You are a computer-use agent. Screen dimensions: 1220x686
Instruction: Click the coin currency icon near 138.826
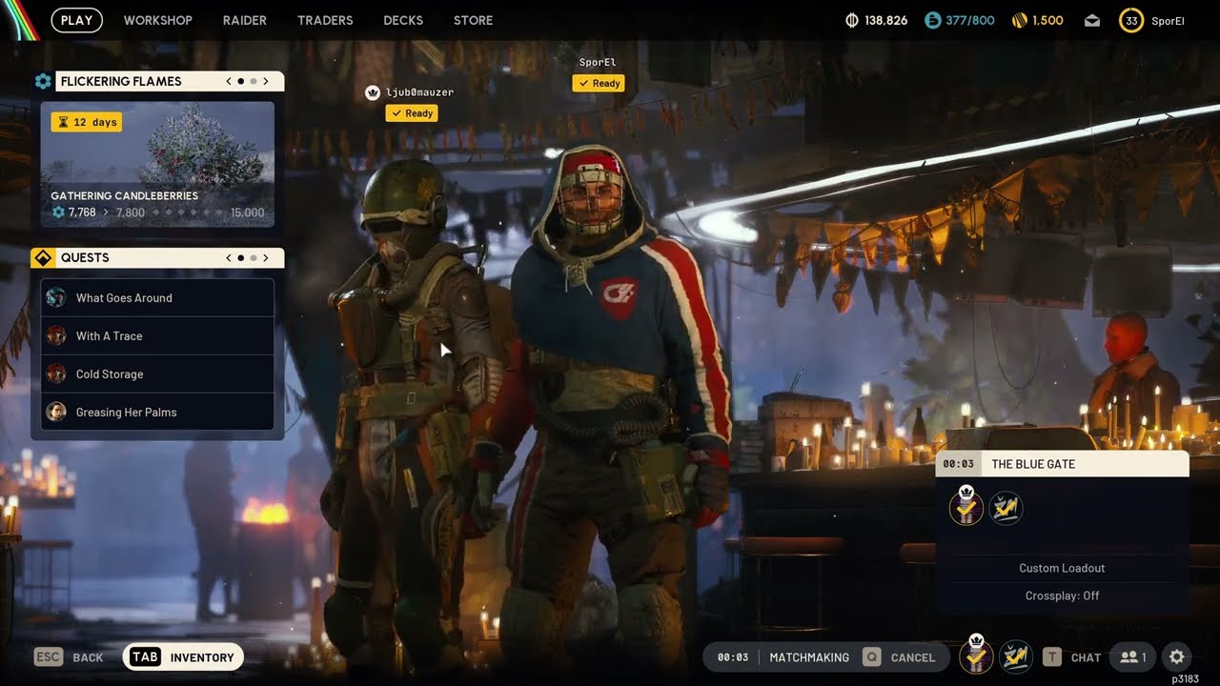852,20
